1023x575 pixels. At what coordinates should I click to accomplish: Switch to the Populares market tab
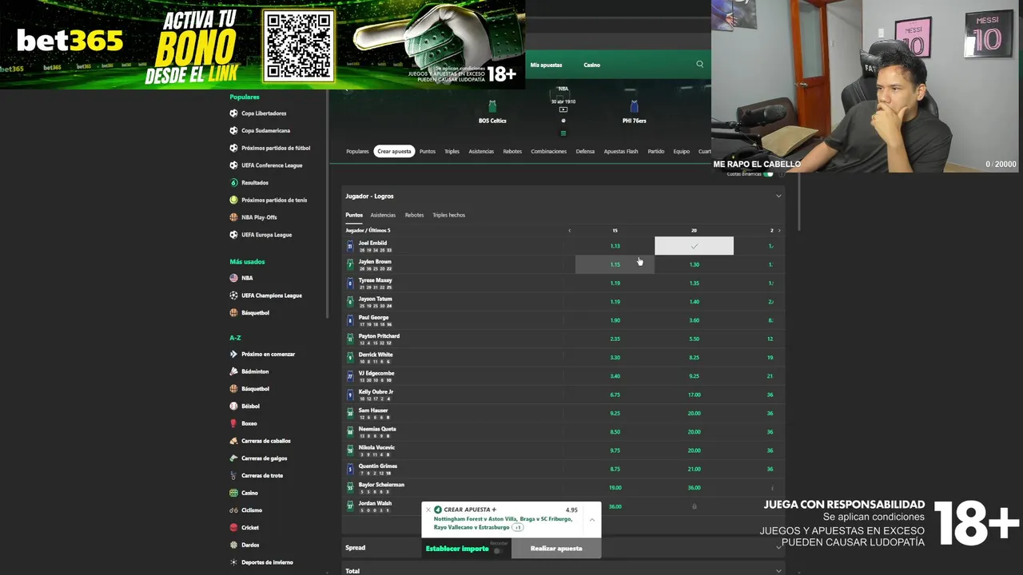pos(357,151)
